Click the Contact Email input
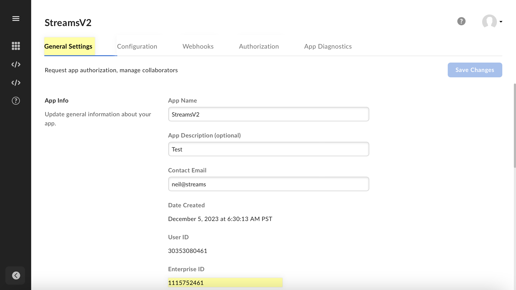Screen dimensions: 516x290 pyautogui.click(x=268, y=184)
